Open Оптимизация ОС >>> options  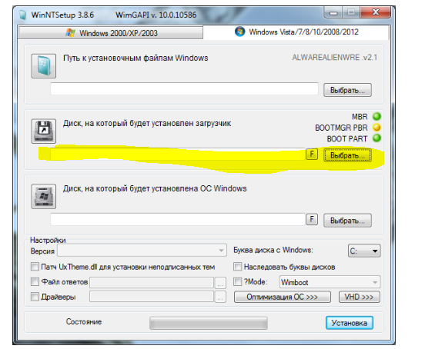282,297
